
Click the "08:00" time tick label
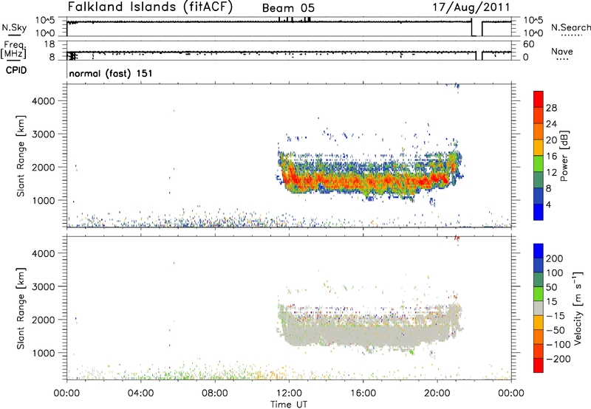[215, 393]
